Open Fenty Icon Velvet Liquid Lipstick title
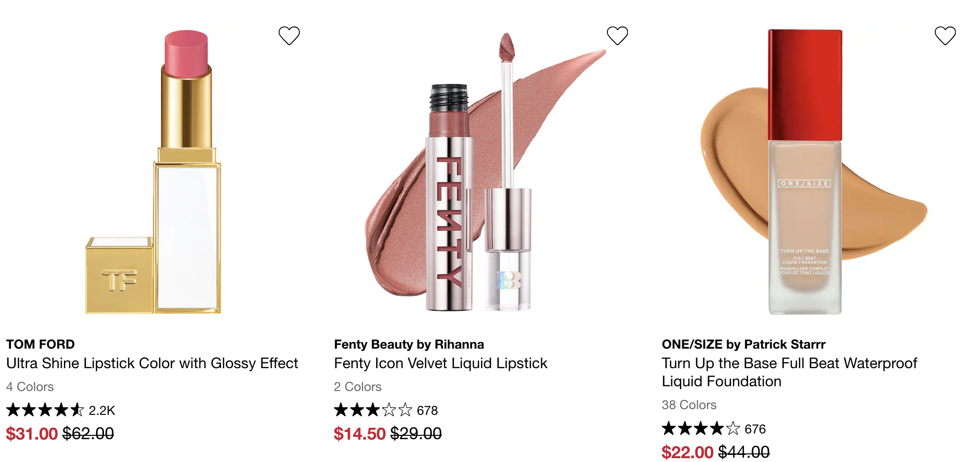 pos(440,363)
